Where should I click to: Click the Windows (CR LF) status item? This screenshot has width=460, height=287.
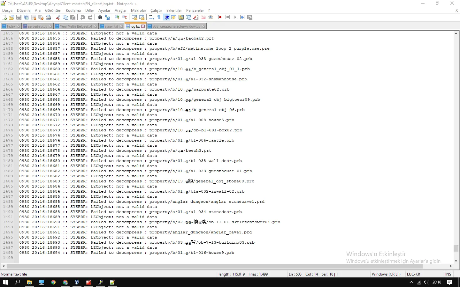pos(386,274)
